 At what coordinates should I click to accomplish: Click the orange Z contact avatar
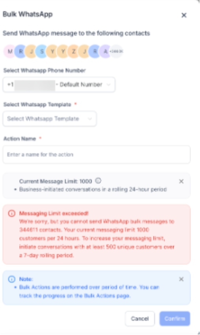(74, 51)
